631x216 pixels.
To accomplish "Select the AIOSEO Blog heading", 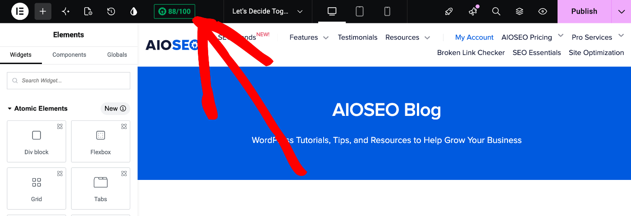I will 387,110.
